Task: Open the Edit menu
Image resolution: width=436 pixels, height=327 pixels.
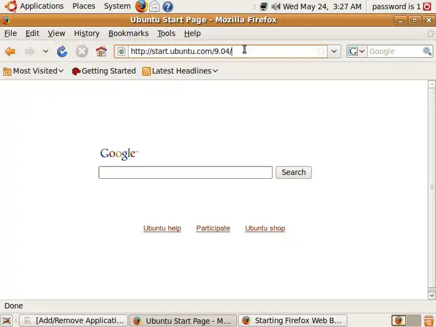Action: click(32, 33)
